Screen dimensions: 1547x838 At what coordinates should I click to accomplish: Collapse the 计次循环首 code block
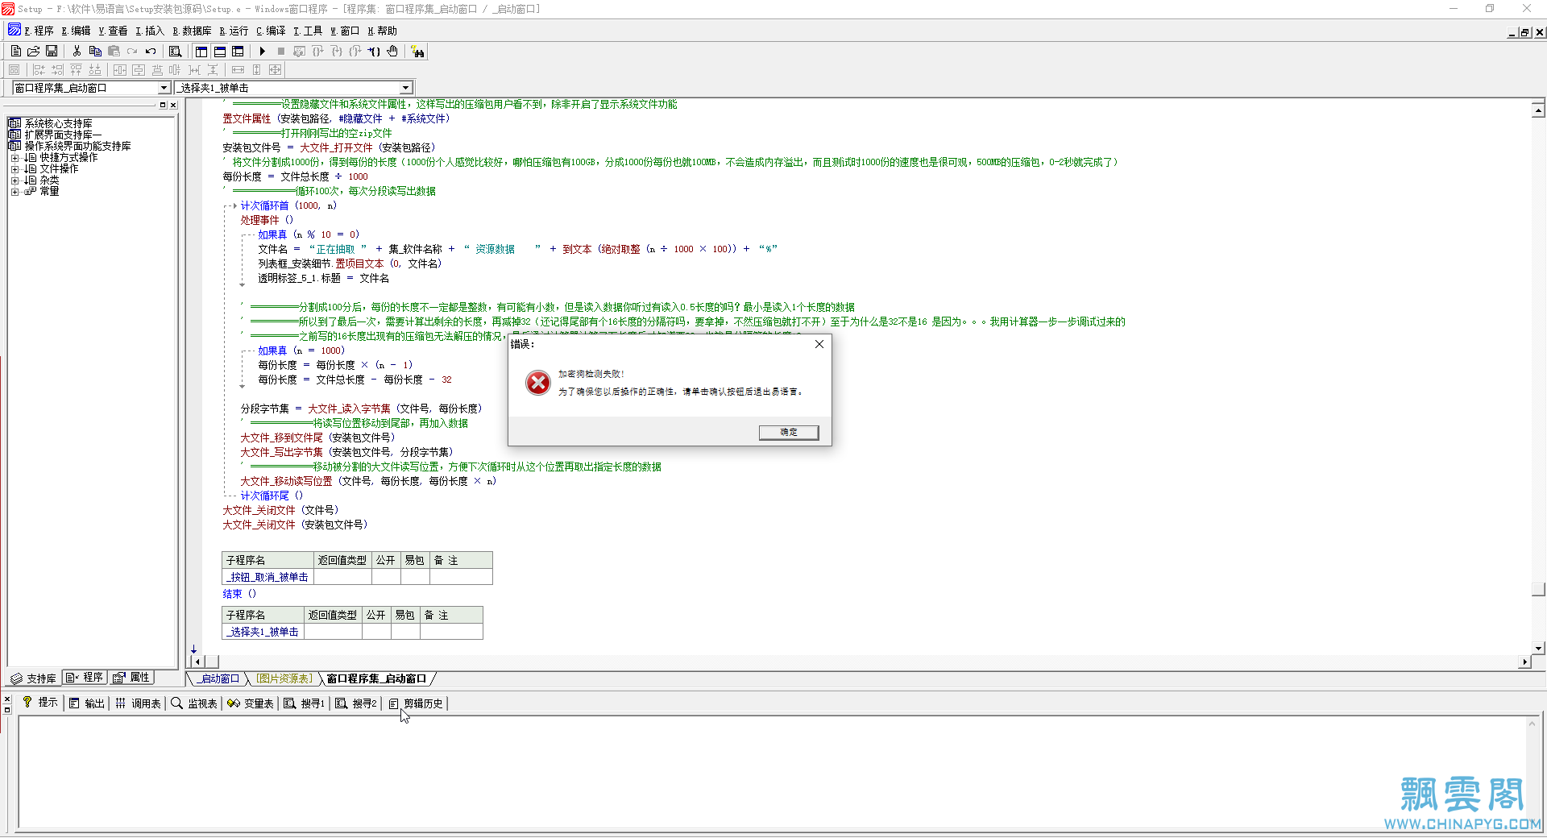pyautogui.click(x=234, y=205)
